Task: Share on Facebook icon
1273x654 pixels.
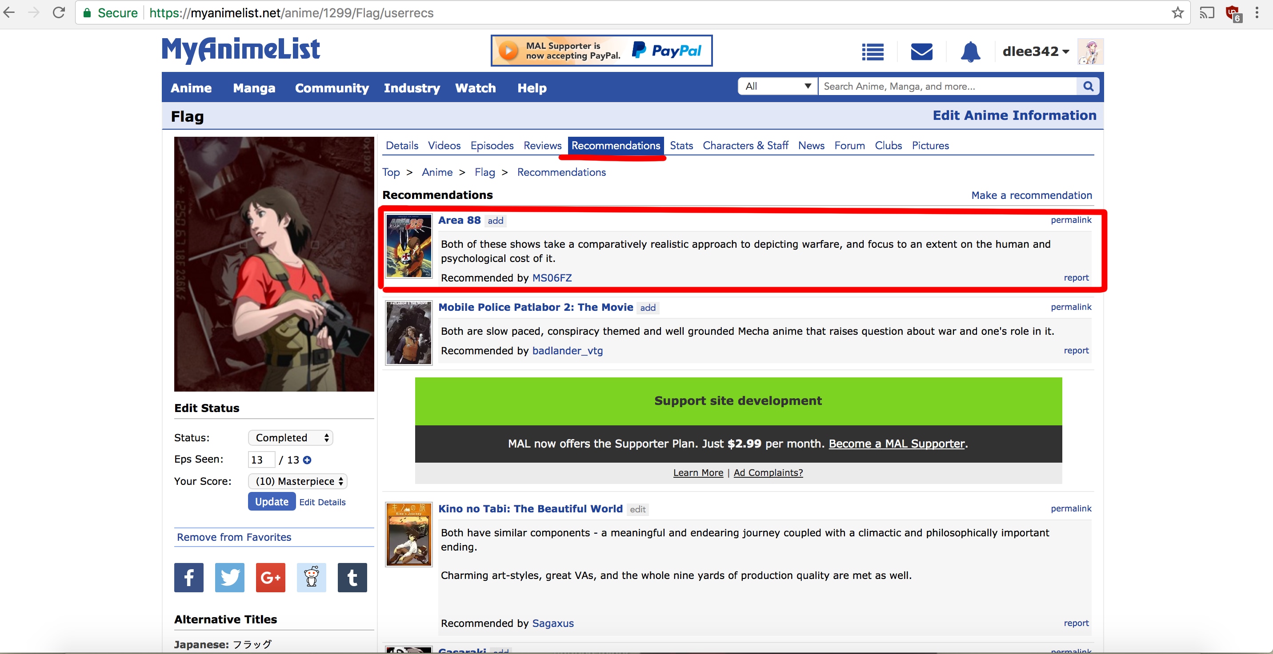Action: click(x=189, y=578)
